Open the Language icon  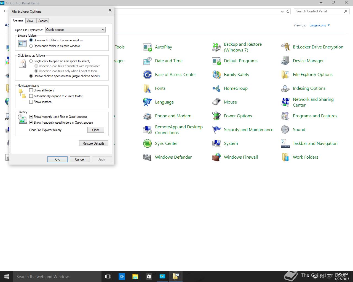click(x=147, y=102)
